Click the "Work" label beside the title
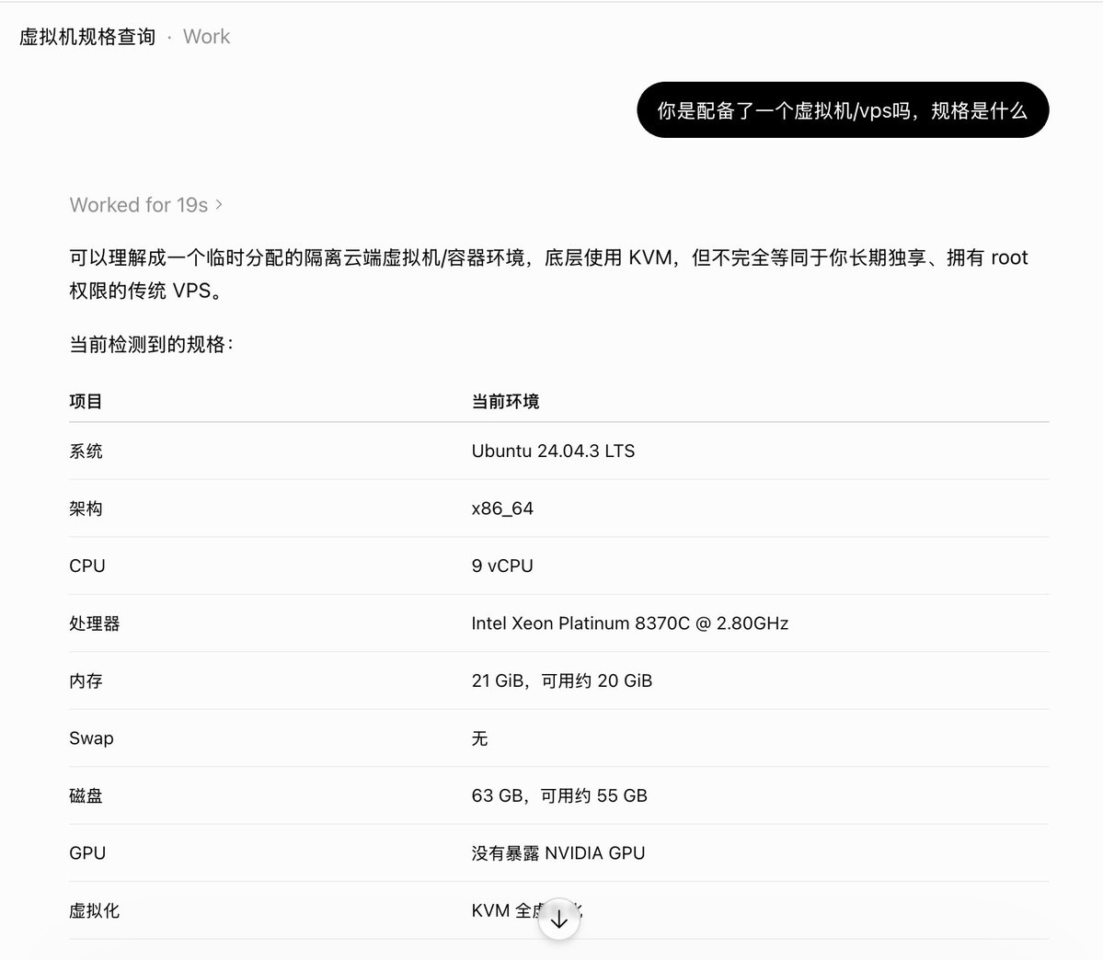1103x960 pixels. tap(206, 37)
